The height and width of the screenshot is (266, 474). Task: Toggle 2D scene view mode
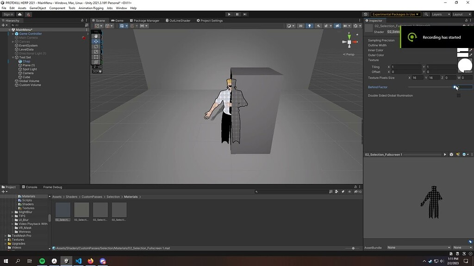click(x=300, y=26)
